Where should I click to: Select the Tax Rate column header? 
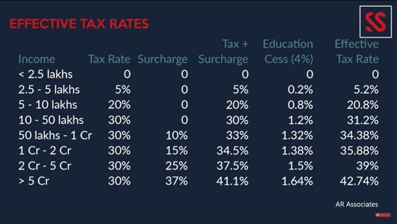[109, 59]
